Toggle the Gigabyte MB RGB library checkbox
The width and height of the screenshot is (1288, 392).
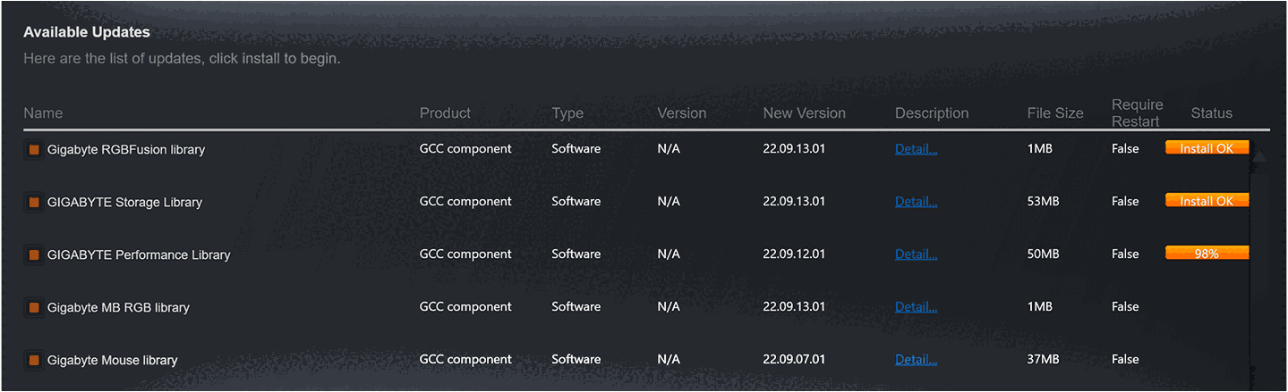coord(34,308)
